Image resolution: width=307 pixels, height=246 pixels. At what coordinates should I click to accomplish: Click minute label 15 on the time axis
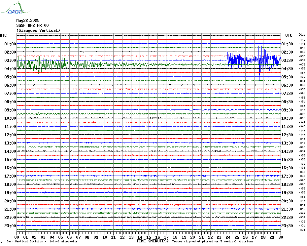[149, 237]
